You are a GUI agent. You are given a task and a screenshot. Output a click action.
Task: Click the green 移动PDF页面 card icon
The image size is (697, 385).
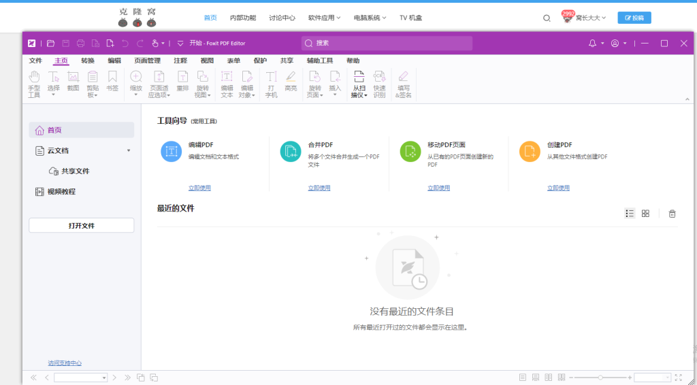[410, 152]
